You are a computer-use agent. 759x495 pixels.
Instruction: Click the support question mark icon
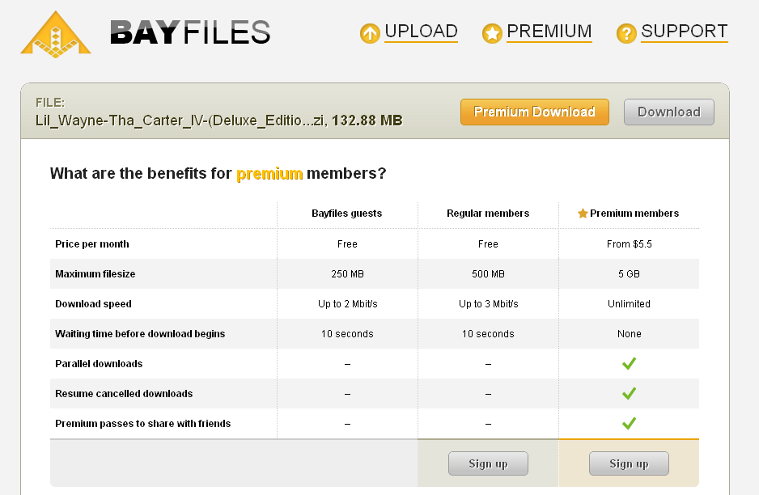click(x=625, y=33)
